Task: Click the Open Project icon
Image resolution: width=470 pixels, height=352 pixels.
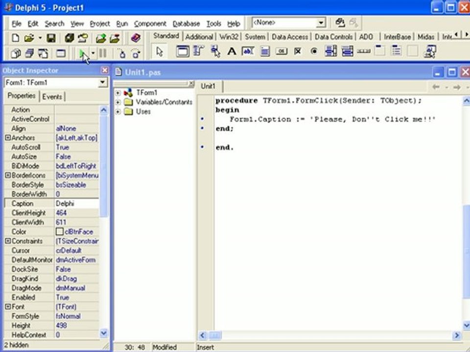Action: [83, 38]
